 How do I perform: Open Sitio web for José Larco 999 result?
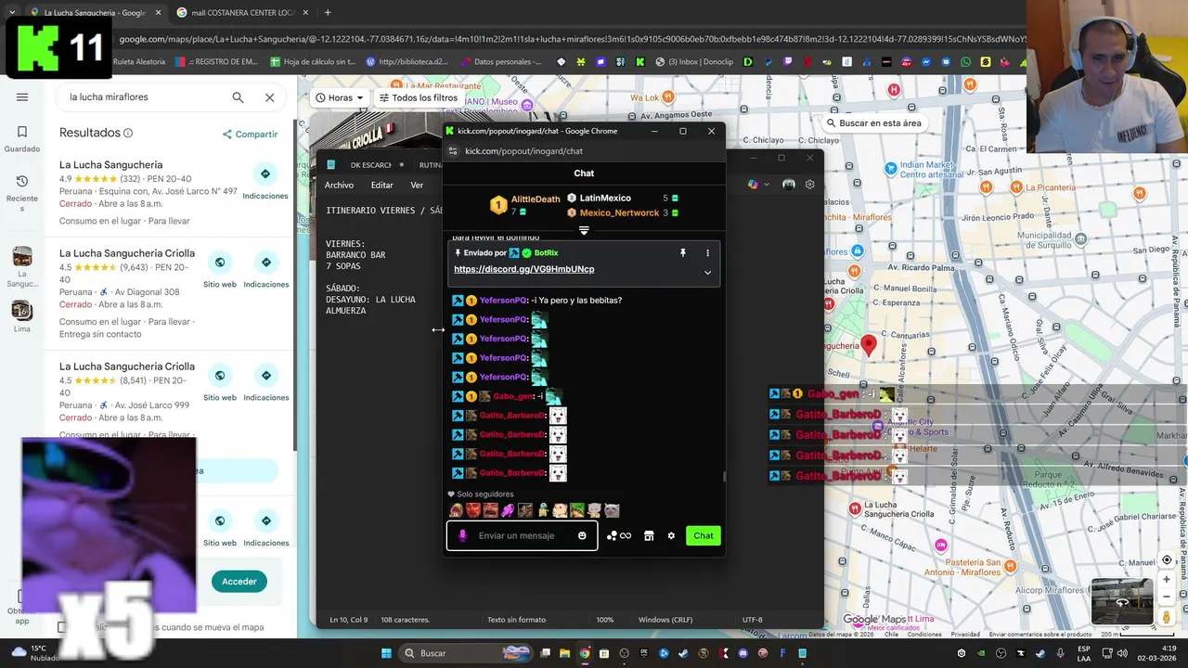(x=220, y=382)
